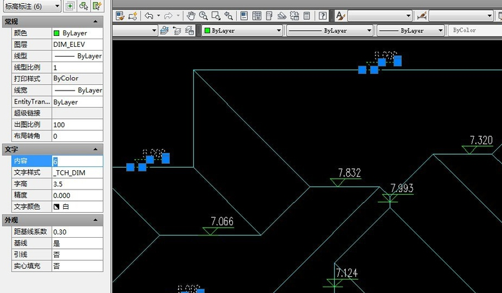Click the empty 超级链接 value field

click(77, 113)
